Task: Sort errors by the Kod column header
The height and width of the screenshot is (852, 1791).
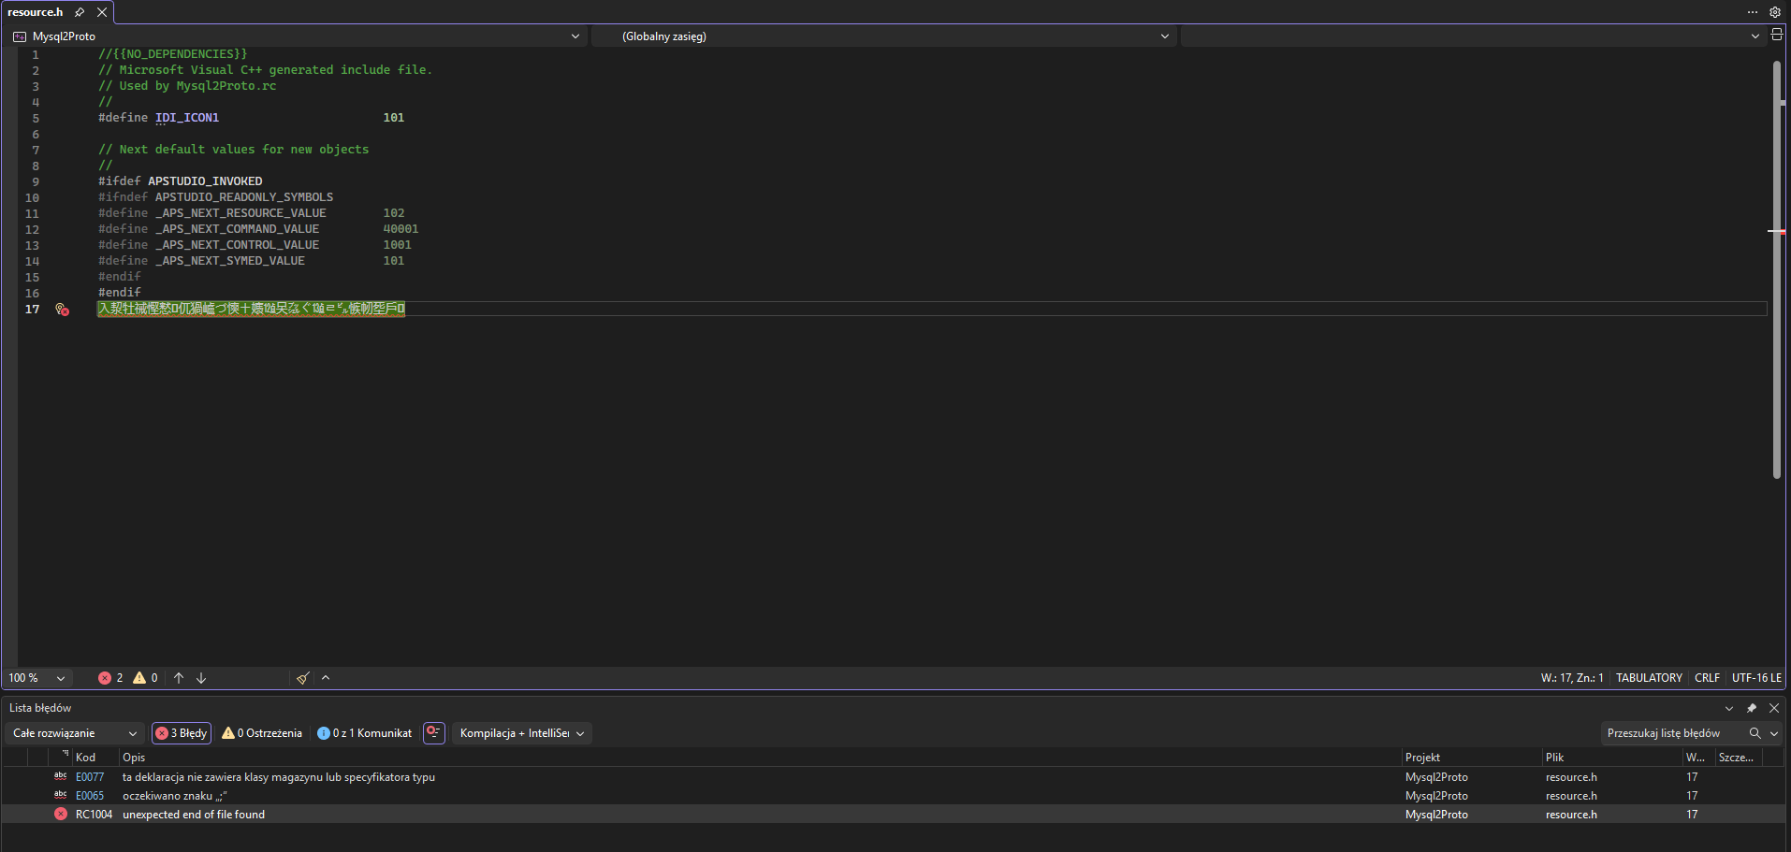Action: [86, 758]
